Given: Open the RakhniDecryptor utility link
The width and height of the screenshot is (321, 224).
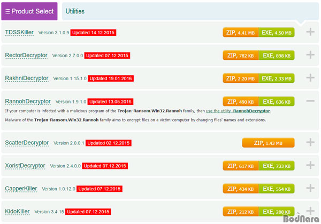Looking at the screenshot, I should [x=27, y=78].
